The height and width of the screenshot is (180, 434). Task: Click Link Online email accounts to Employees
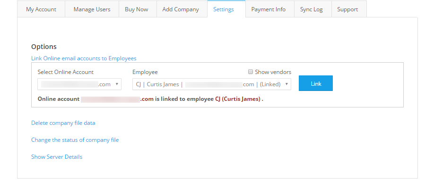tap(84, 58)
